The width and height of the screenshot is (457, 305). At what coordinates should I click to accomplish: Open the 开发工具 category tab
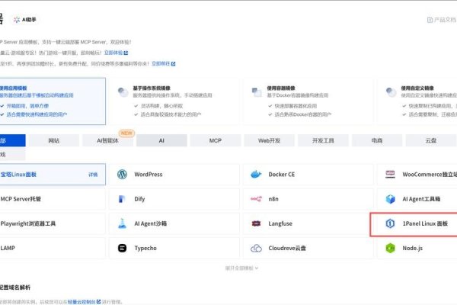323,140
